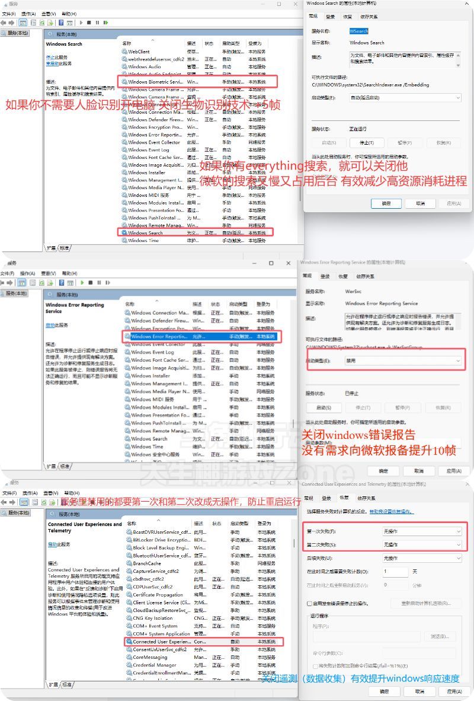Open Help icon in middle Services window toolbar
Viewport: 474px width, 701px height.
[62, 282]
